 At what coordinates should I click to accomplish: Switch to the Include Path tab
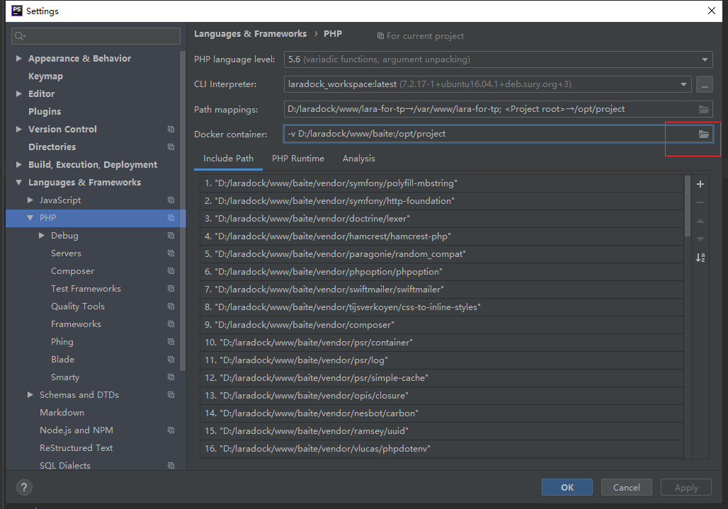point(229,159)
